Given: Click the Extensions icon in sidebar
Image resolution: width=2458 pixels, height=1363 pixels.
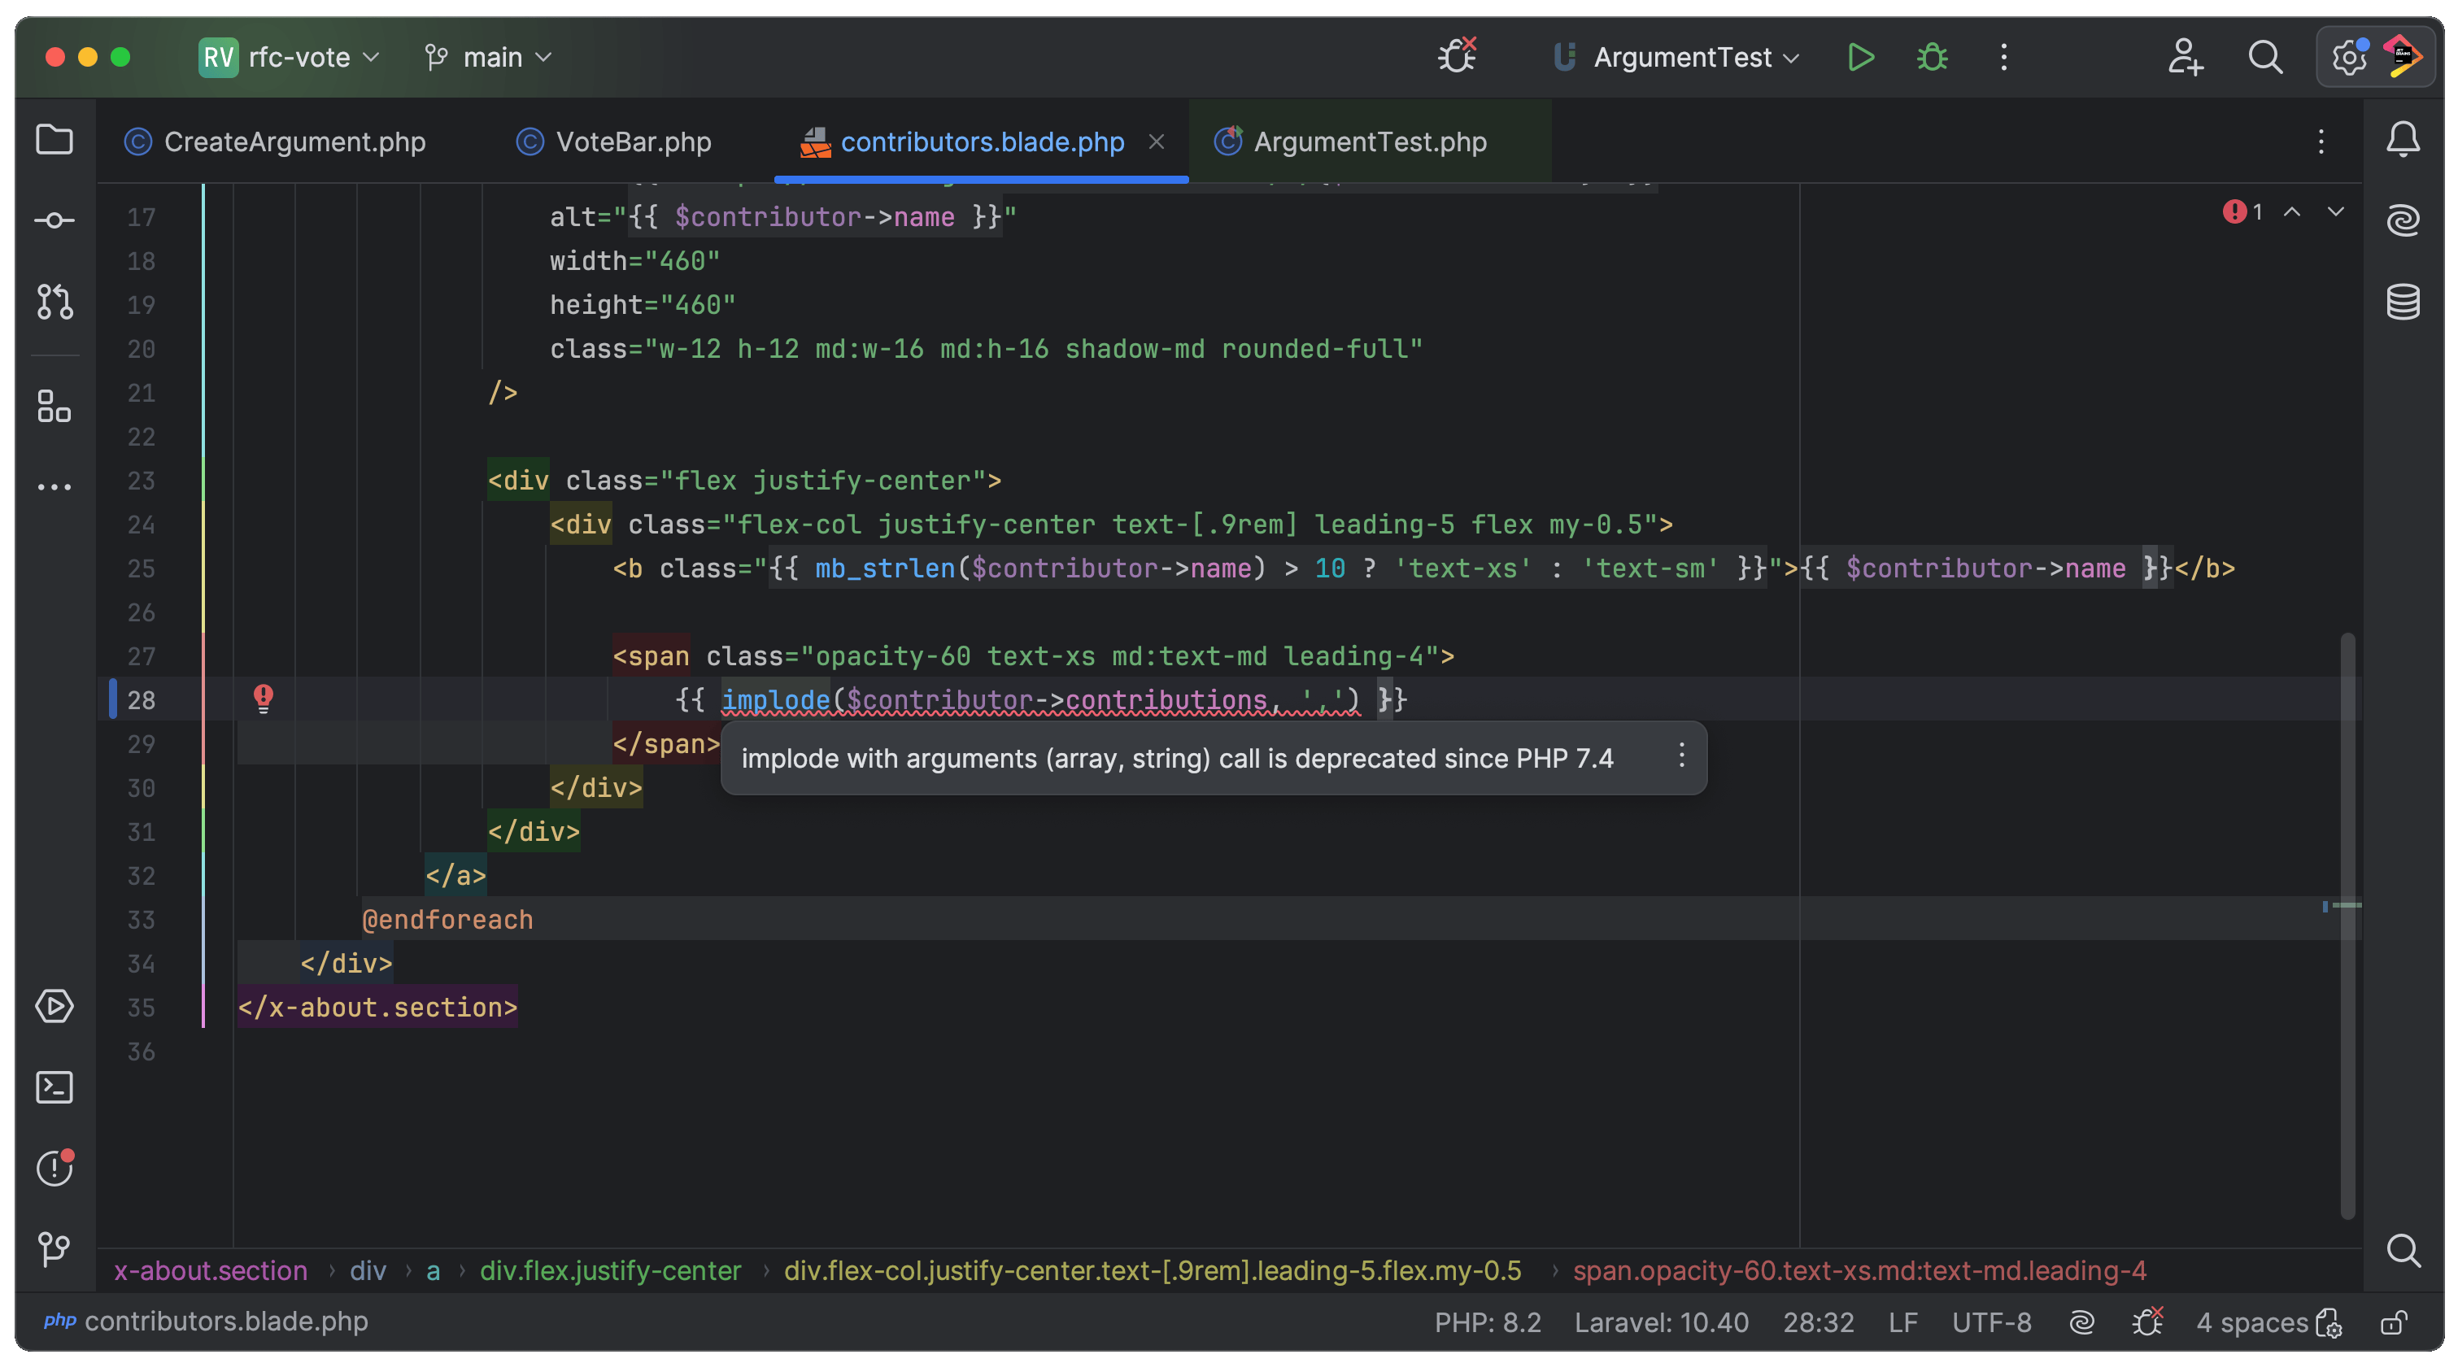Looking at the screenshot, I should [54, 410].
